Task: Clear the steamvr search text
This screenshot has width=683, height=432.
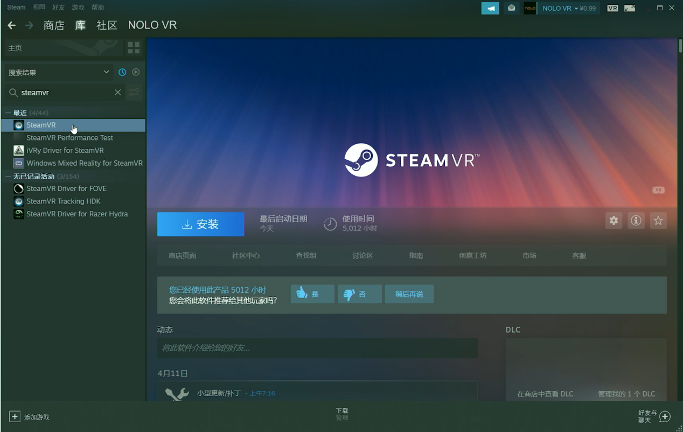Action: [117, 93]
